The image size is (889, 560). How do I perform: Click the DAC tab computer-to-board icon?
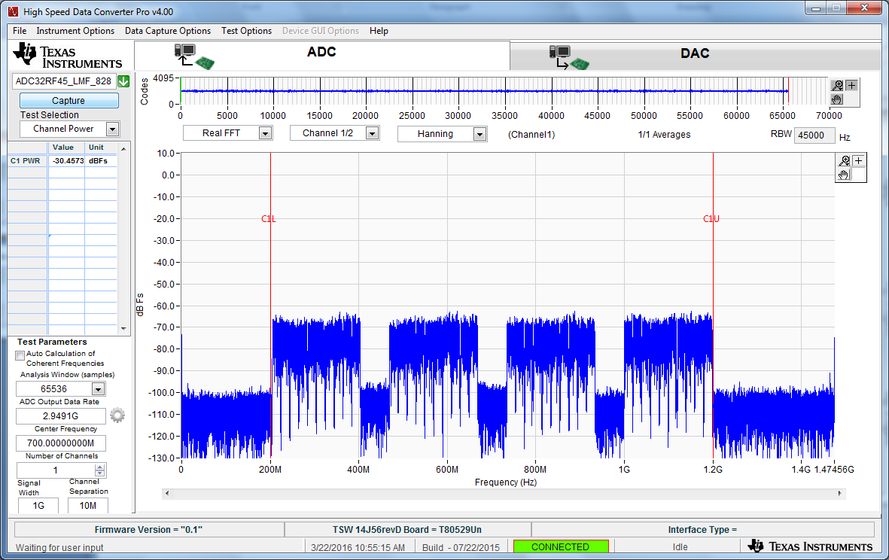569,57
